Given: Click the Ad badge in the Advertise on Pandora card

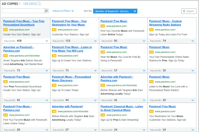Looking at the screenshot, I should pyautogui.click(x=5, y=56).
